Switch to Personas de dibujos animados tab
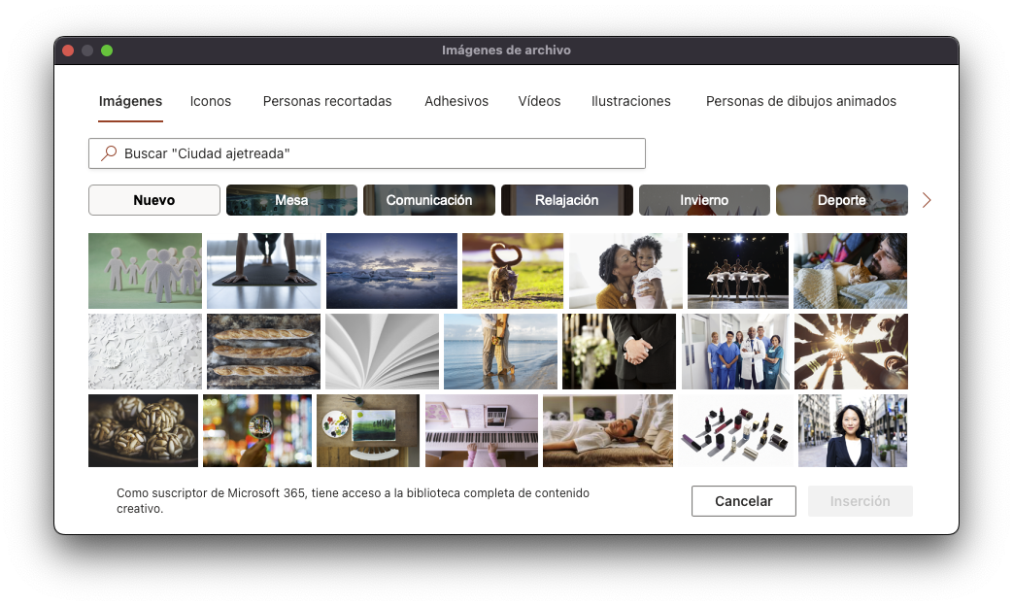Screen dimensions: 1013x606 tap(801, 101)
